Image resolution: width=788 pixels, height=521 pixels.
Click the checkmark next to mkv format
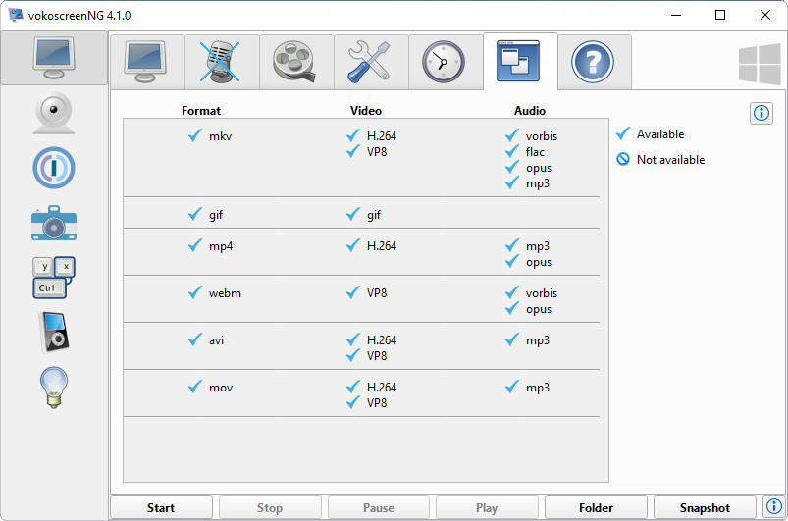click(x=194, y=135)
